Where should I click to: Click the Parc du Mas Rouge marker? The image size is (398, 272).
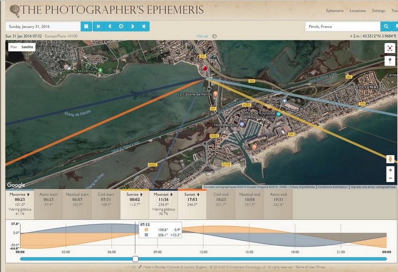click(100, 70)
